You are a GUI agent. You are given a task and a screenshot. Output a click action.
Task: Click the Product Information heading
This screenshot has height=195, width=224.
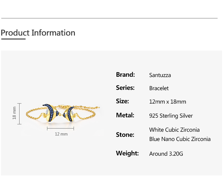[38, 33]
